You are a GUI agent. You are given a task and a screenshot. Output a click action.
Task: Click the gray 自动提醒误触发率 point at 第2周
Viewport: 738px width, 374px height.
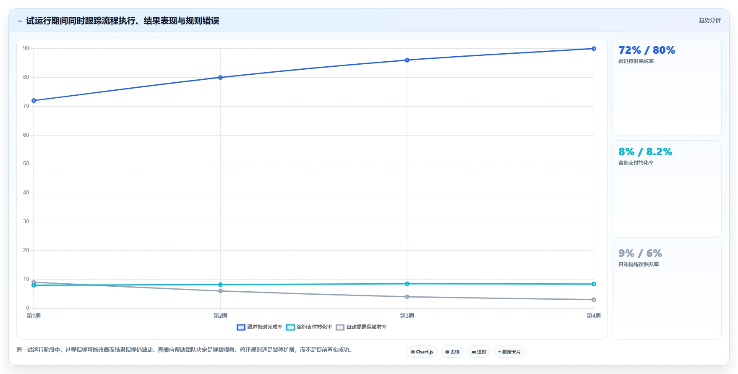click(220, 291)
